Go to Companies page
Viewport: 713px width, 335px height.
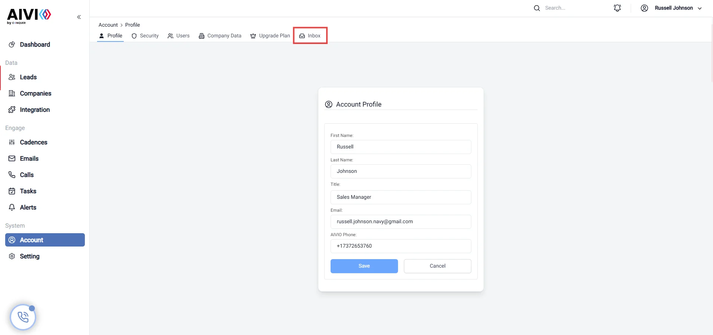36,93
